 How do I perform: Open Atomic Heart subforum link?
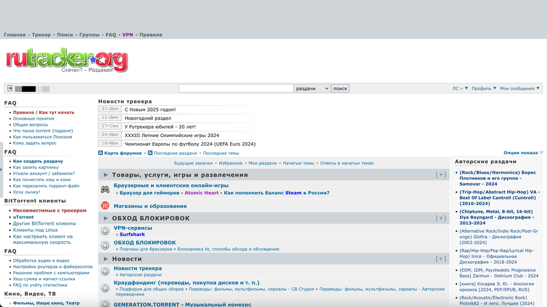201,193
